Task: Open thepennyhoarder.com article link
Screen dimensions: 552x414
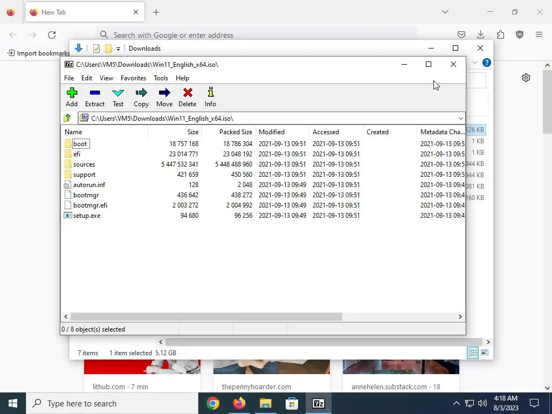Action: pyautogui.click(x=256, y=387)
